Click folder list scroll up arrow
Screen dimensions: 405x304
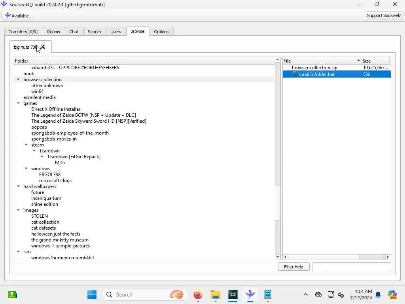pyautogui.click(x=278, y=60)
